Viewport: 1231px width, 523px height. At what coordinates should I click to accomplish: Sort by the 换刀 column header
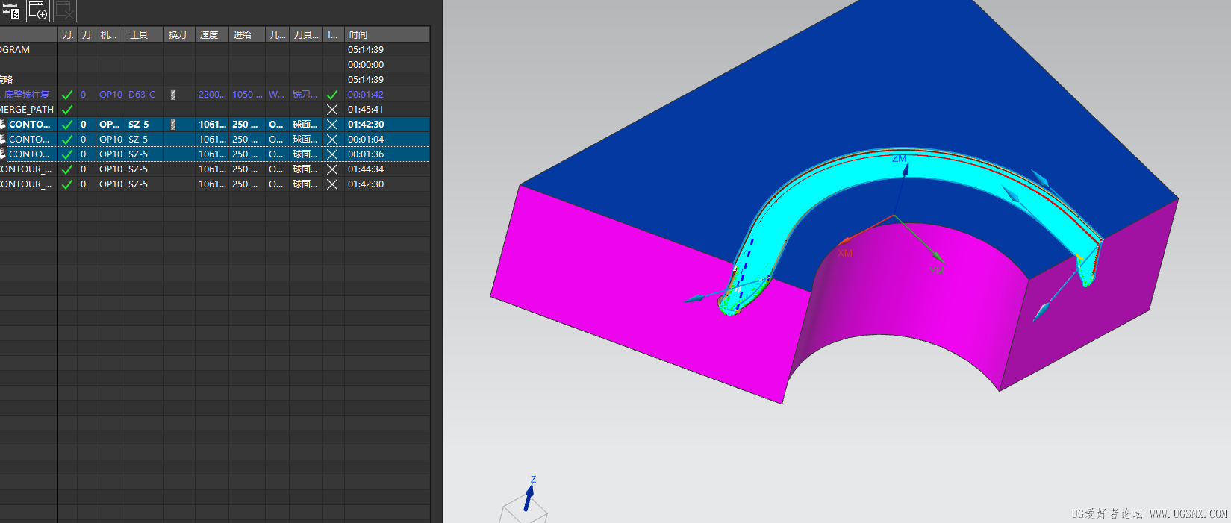(x=179, y=35)
